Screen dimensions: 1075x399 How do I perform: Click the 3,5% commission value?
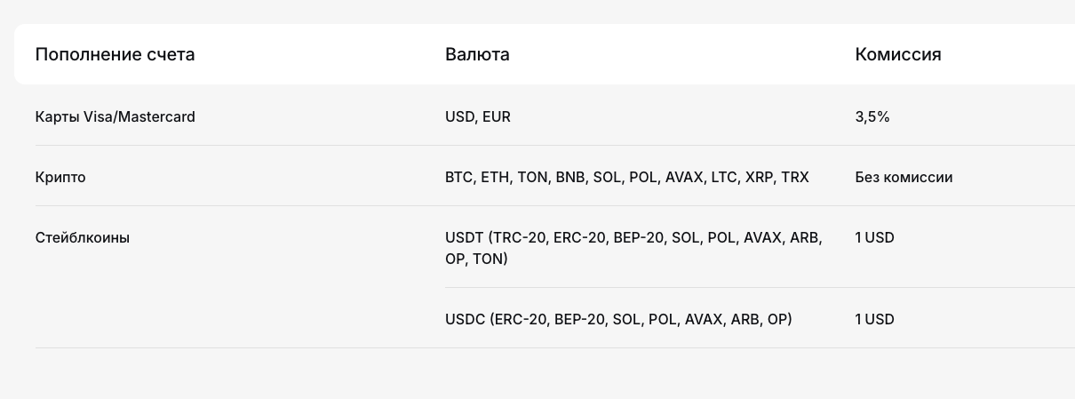pos(872,116)
